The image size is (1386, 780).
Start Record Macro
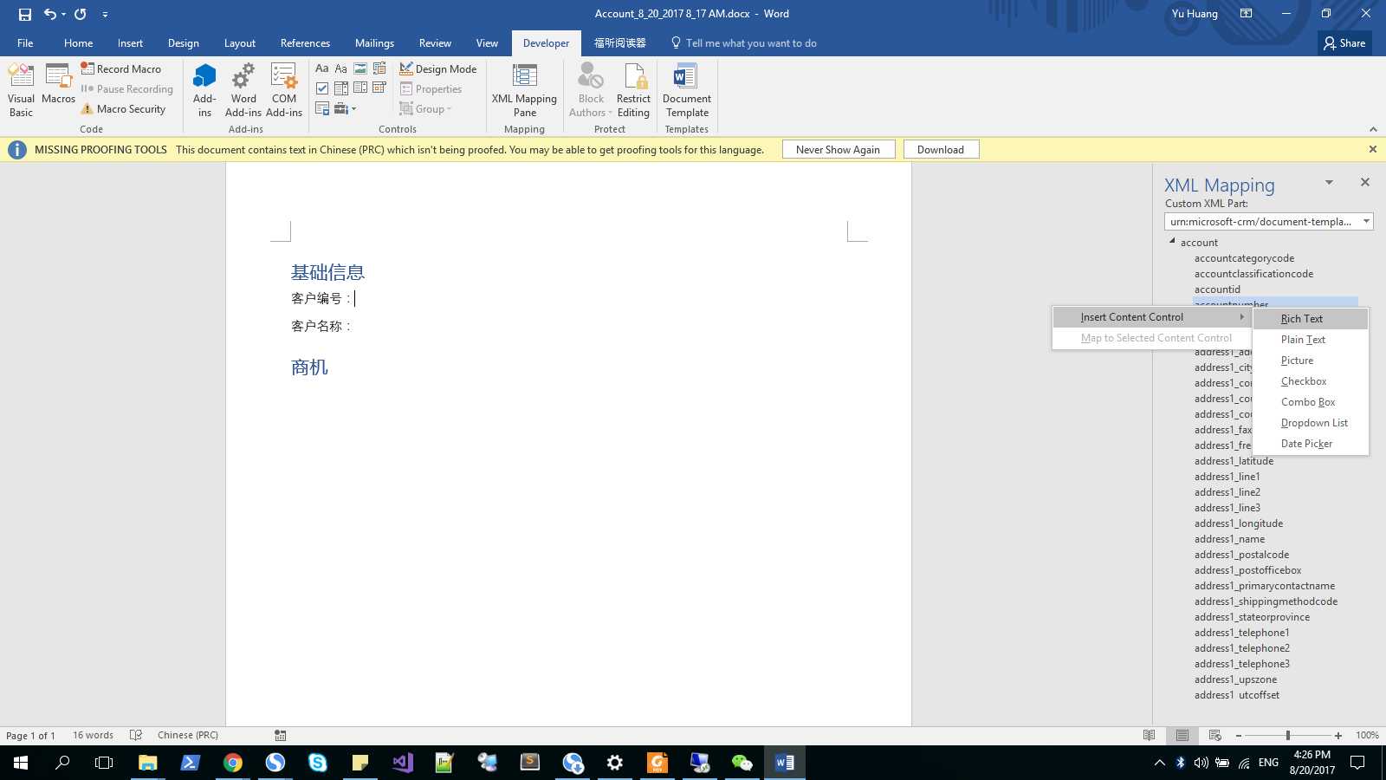pos(120,68)
